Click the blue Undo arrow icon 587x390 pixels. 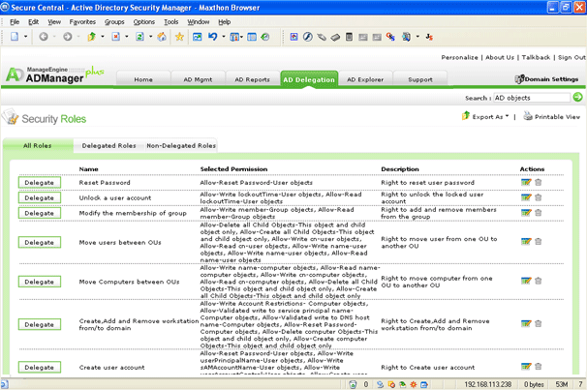coord(213,37)
